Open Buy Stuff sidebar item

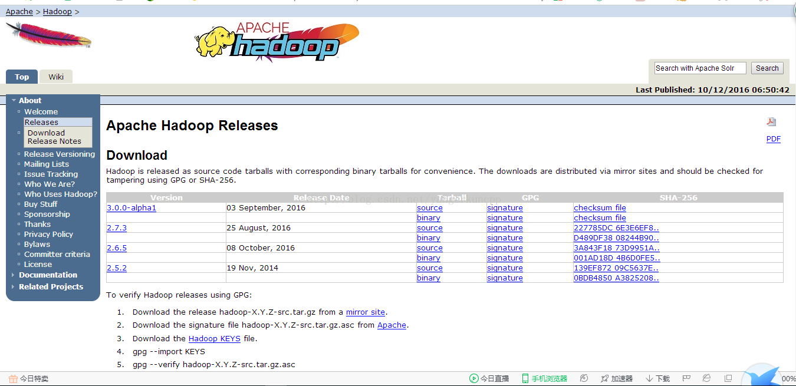41,204
